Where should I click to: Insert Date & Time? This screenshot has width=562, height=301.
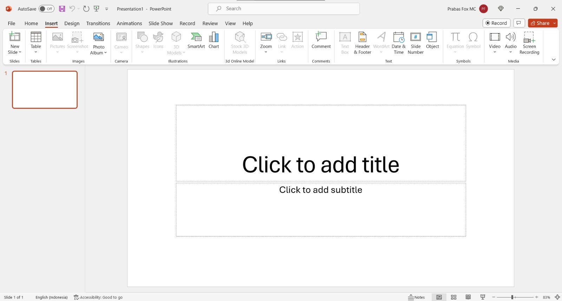(399, 43)
